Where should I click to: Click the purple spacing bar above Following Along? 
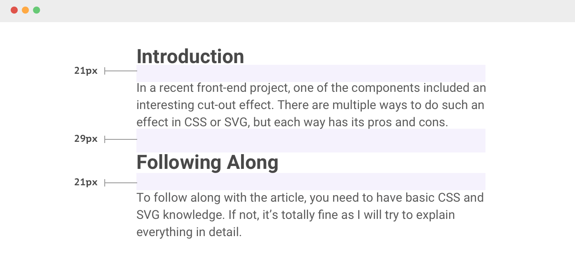point(311,140)
